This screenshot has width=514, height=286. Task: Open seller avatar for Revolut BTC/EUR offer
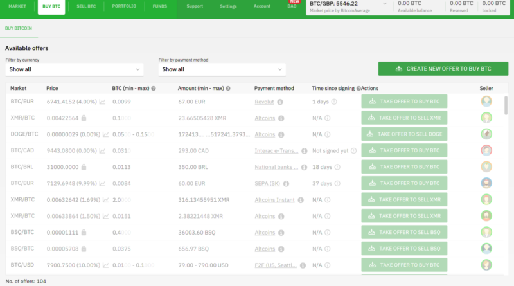point(486,102)
